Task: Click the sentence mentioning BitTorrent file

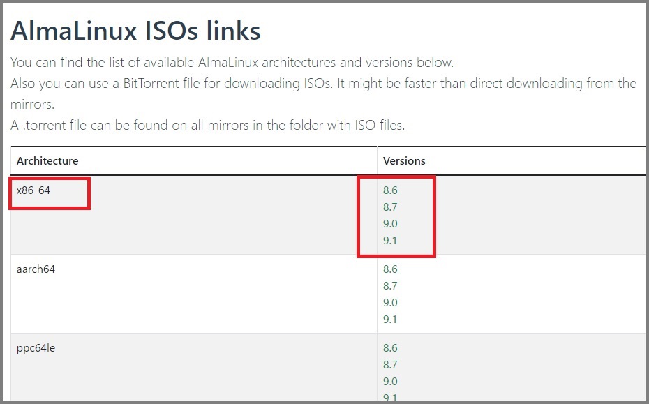Action: (x=323, y=93)
